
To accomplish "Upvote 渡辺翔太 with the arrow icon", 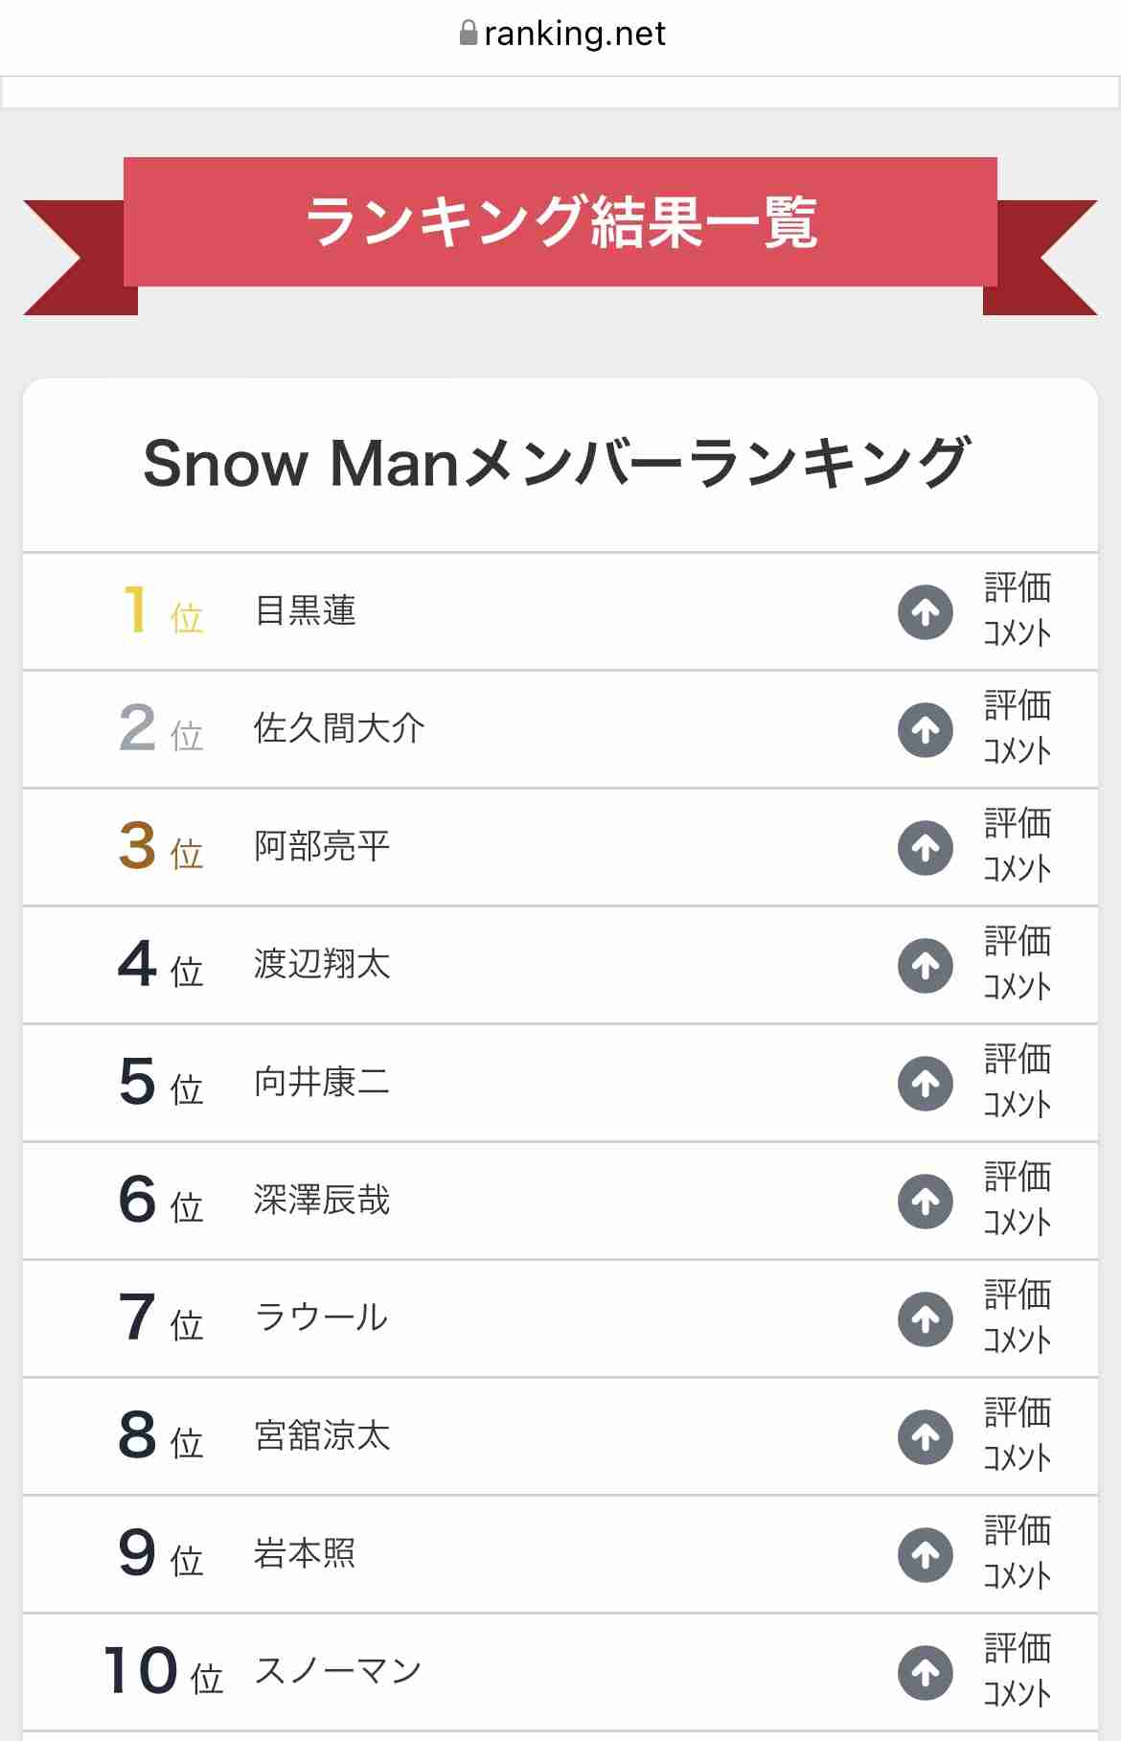I will (x=925, y=965).
